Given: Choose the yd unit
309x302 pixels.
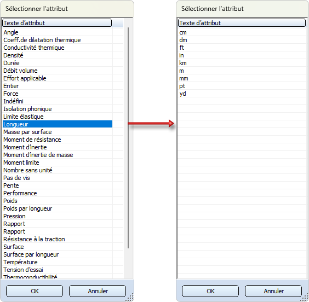Looking at the screenshot, I should tap(242, 94).
